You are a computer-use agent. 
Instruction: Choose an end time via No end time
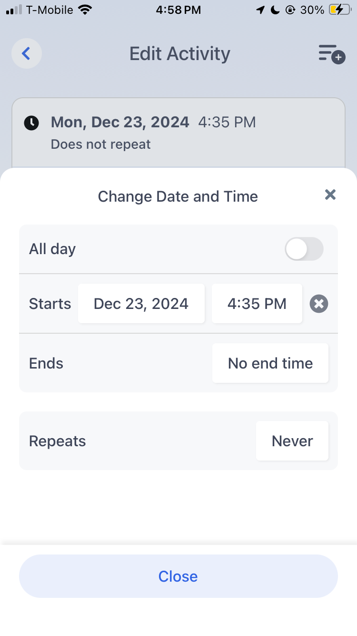pyautogui.click(x=270, y=363)
